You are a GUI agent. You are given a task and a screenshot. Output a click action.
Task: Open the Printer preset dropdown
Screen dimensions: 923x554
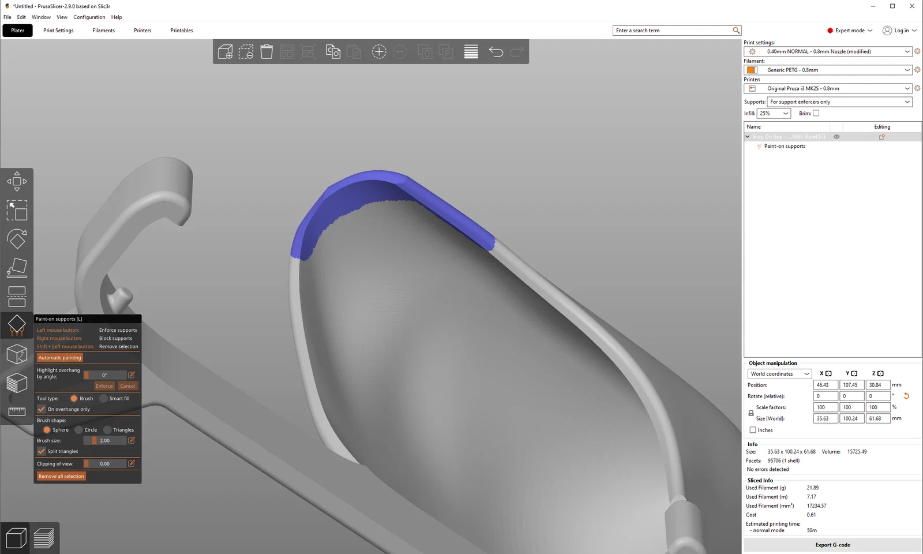tap(828, 88)
